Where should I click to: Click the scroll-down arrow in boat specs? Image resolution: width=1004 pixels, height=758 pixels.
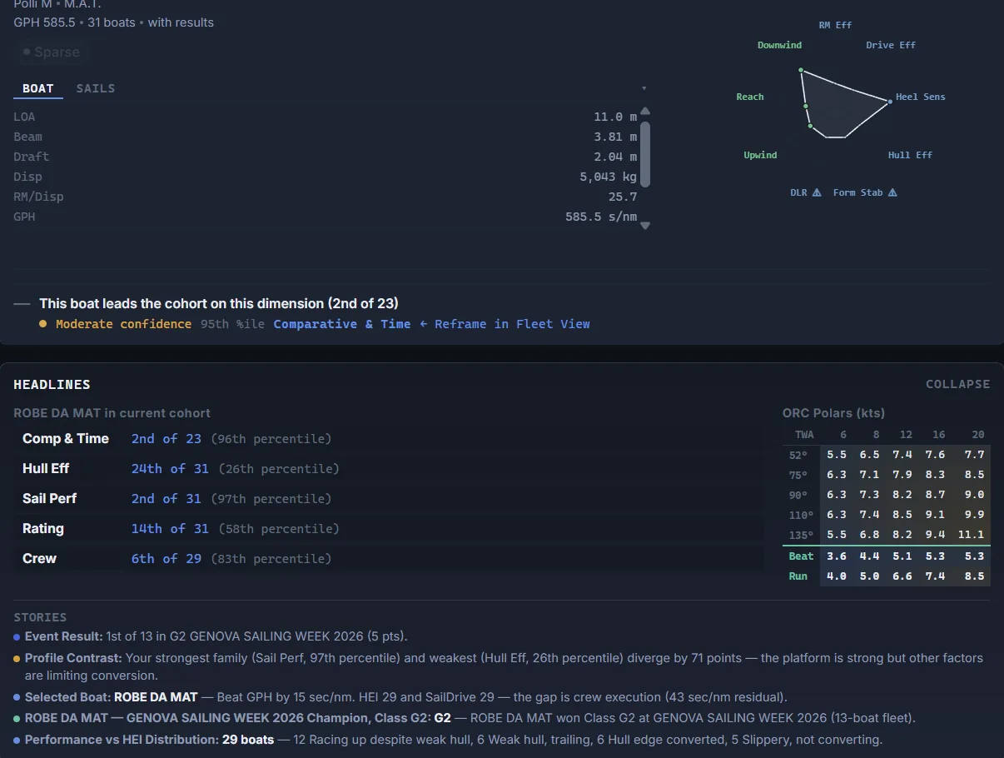644,225
